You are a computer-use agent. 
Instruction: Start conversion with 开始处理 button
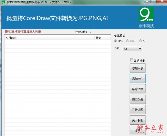[137, 110]
